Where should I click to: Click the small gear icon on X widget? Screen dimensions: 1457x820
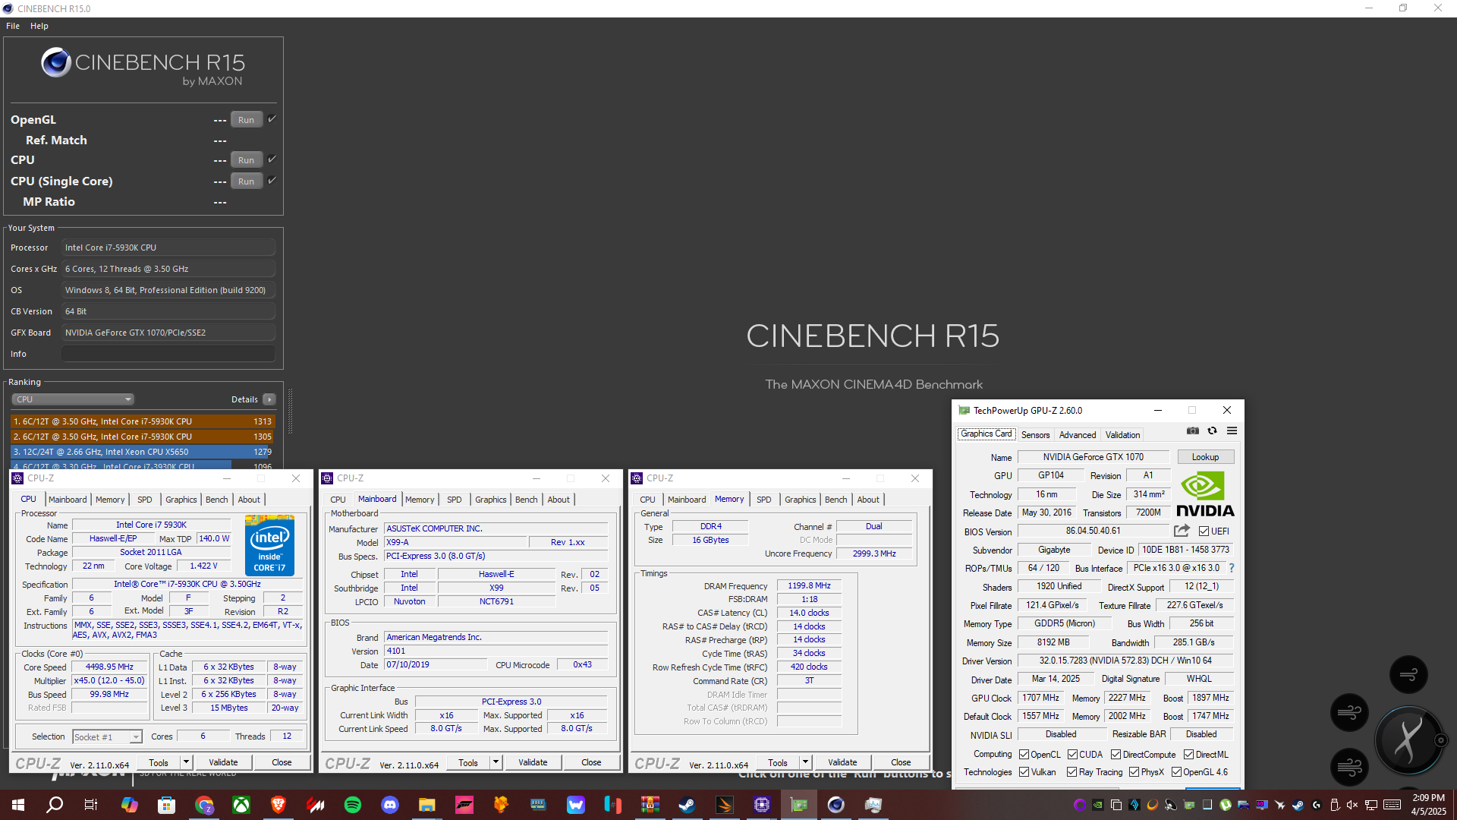[1440, 740]
